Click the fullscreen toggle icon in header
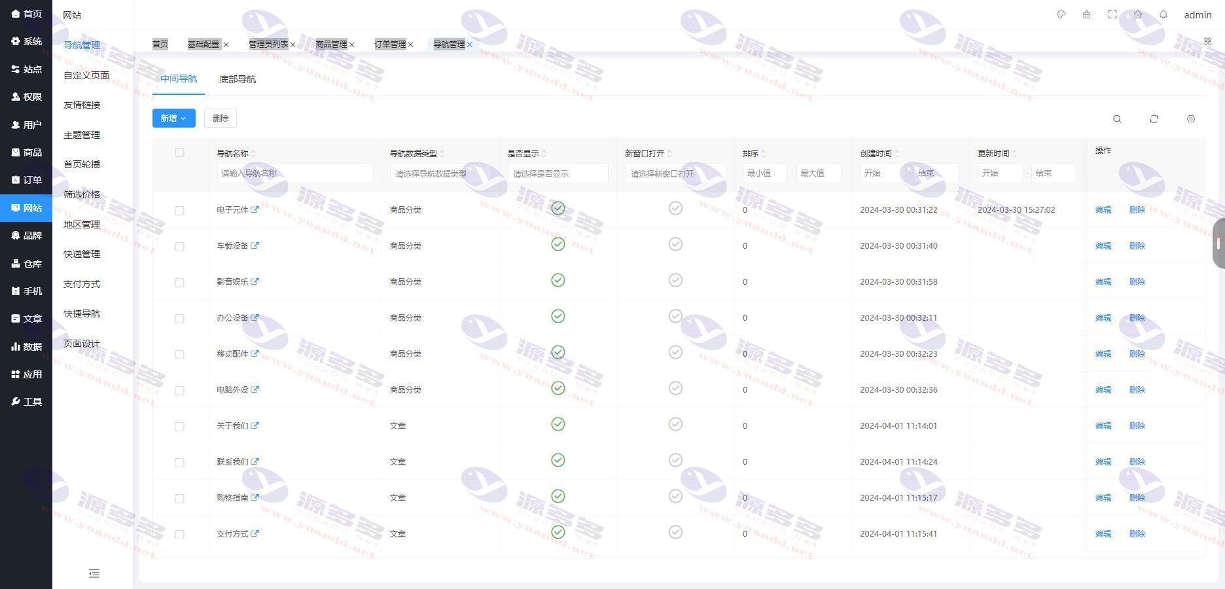Screen dimensions: 1225x589 click(x=1112, y=14)
